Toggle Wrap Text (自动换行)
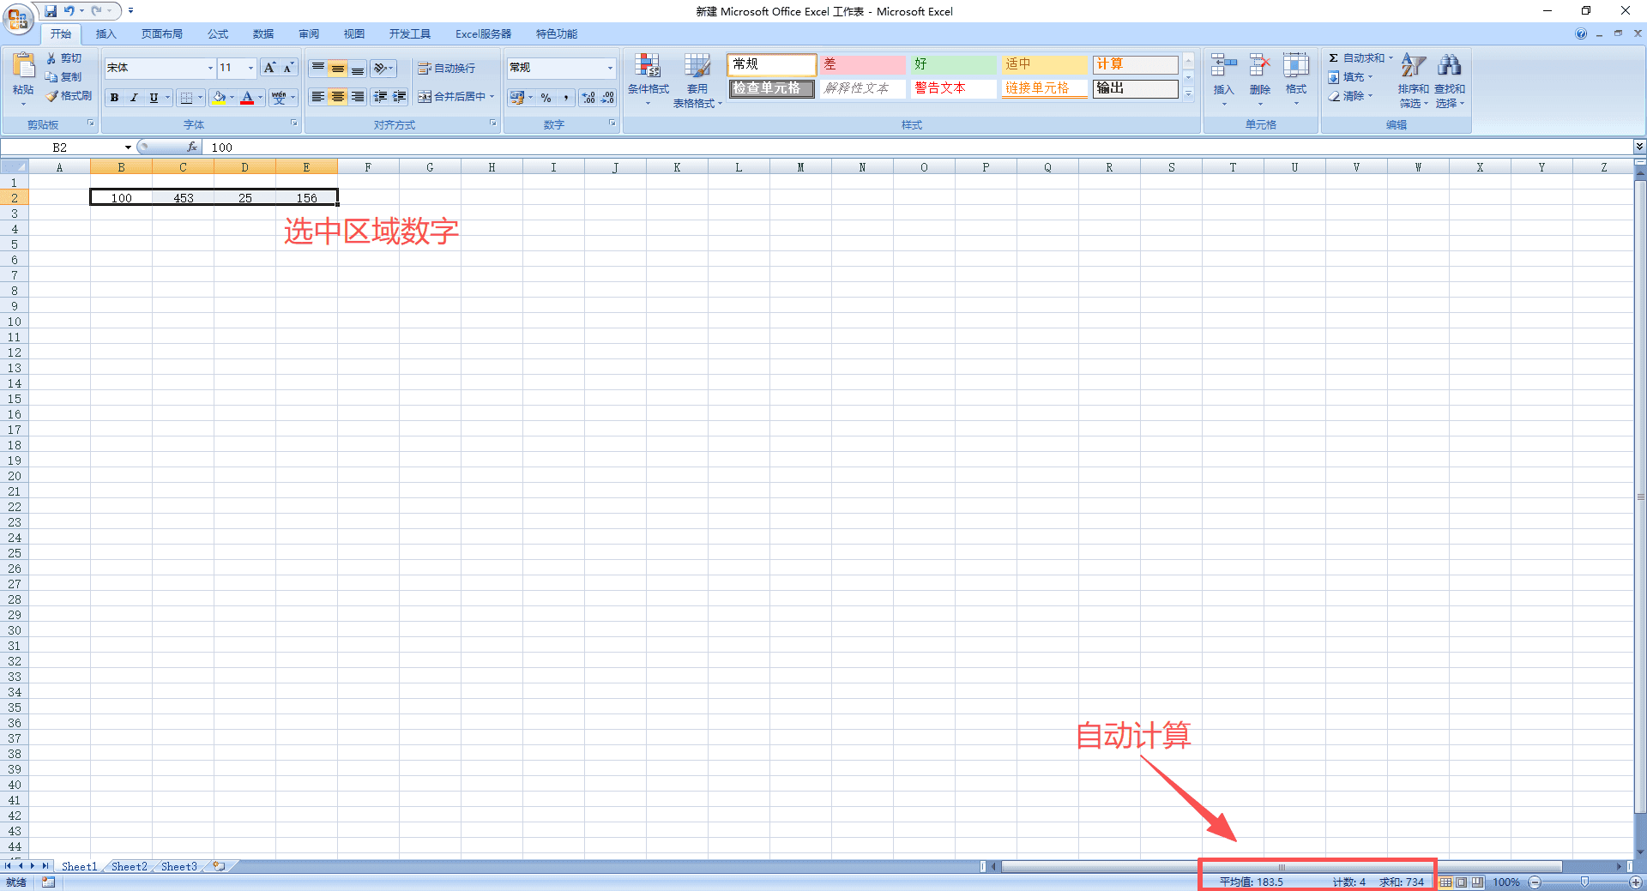Viewport: 1647px width, 891px height. point(446,68)
